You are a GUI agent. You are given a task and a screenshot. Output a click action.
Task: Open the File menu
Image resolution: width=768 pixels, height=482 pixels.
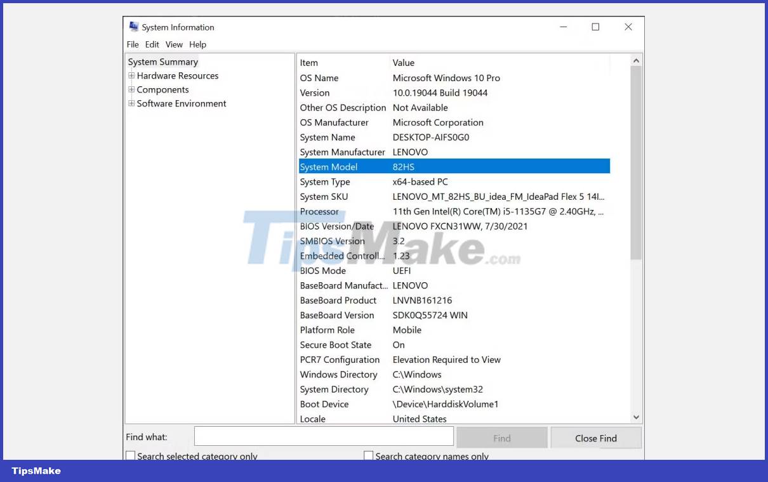[132, 44]
